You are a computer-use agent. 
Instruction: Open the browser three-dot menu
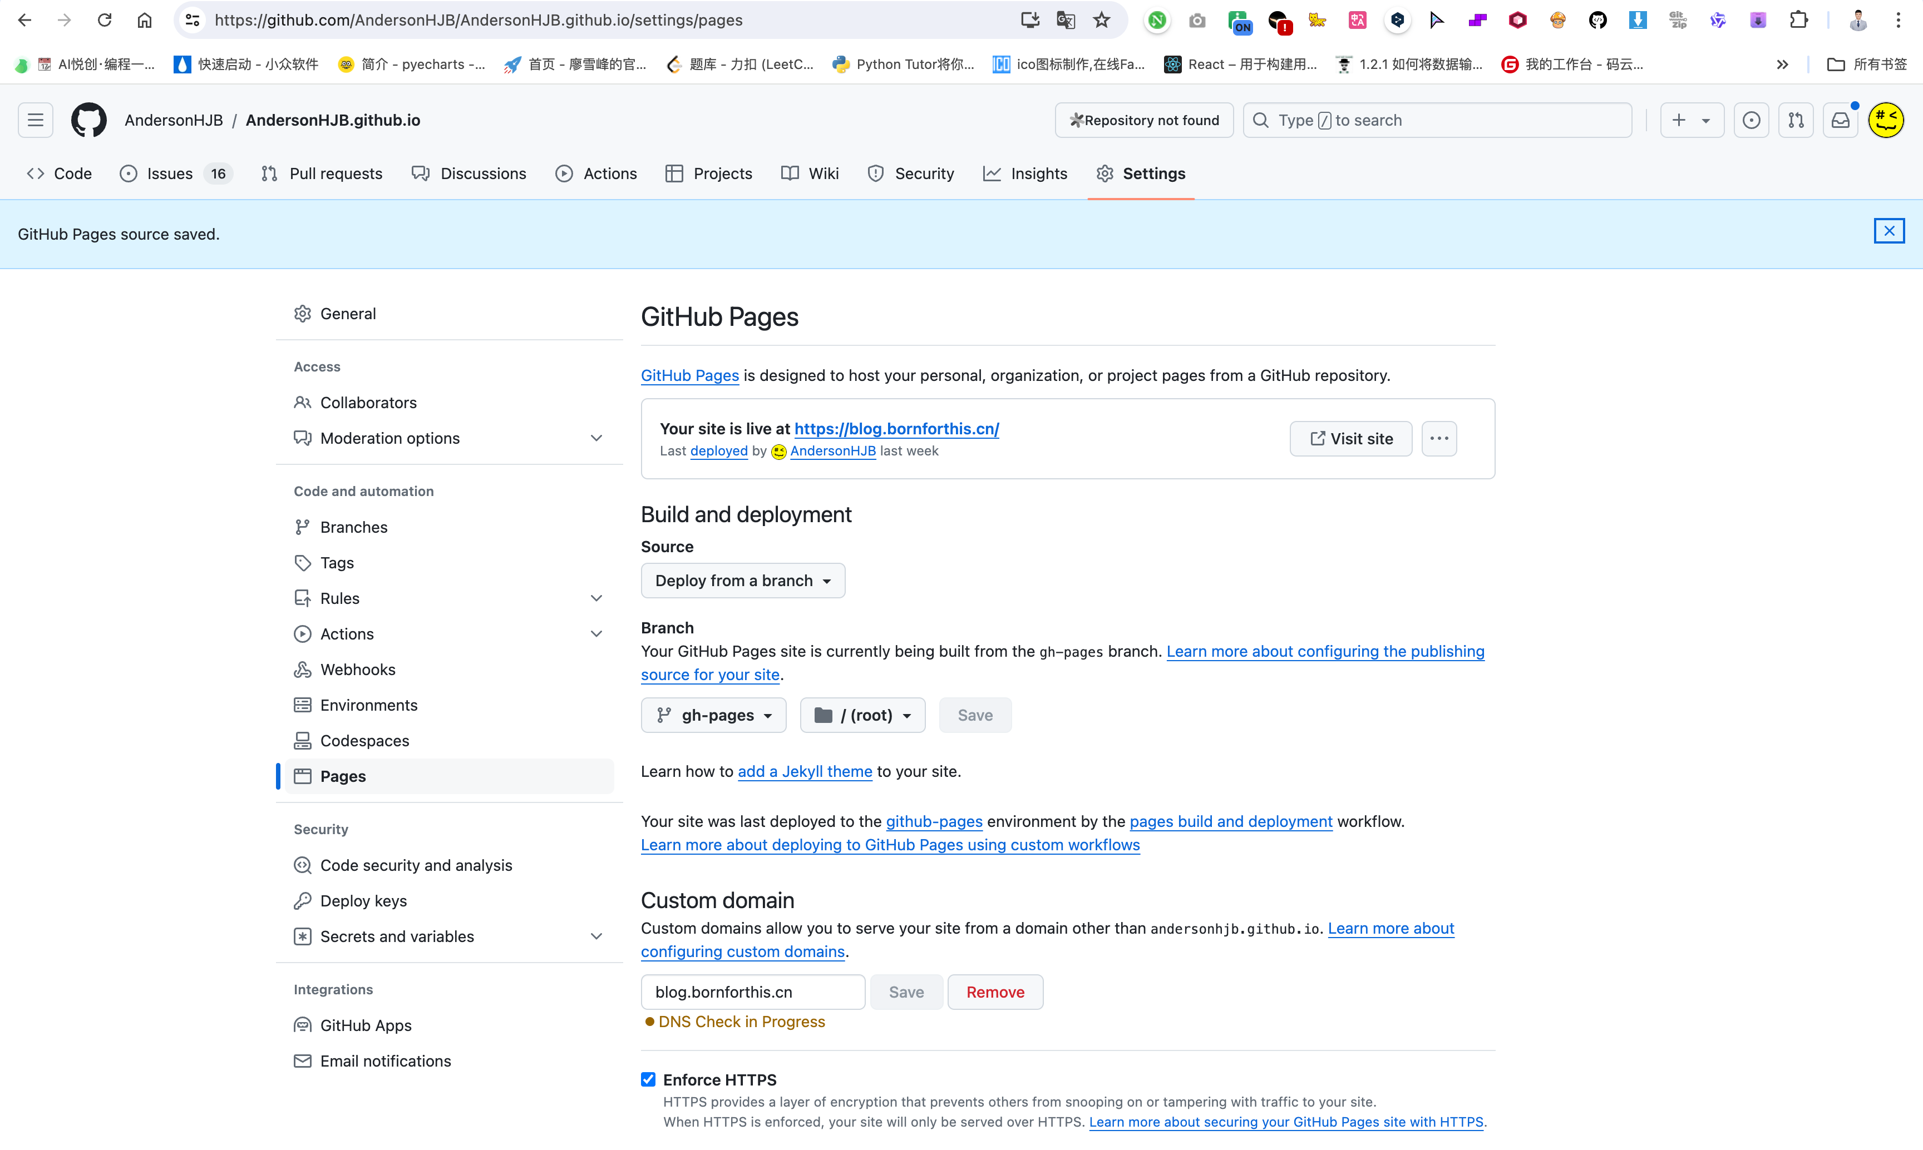click(x=1899, y=20)
